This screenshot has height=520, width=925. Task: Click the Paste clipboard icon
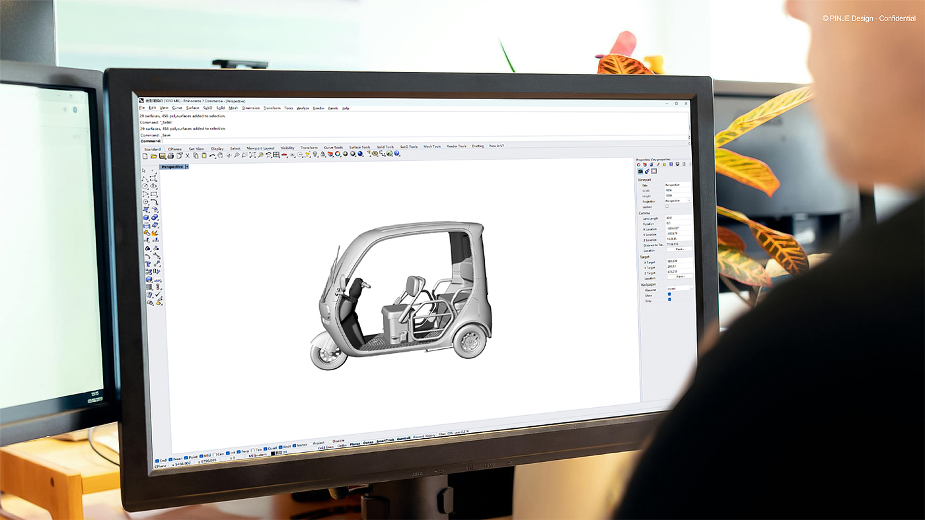(x=204, y=156)
